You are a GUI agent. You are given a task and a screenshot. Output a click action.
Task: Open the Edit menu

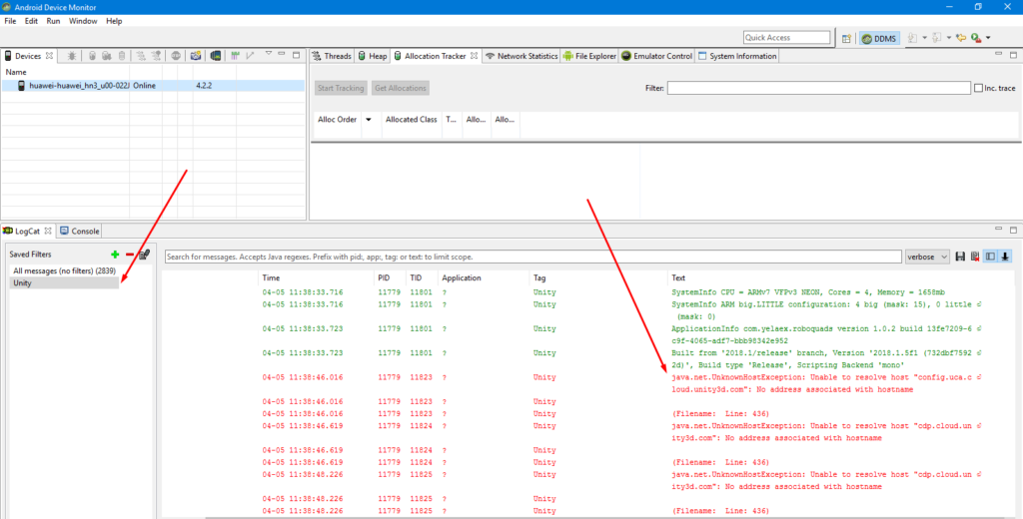click(x=31, y=21)
